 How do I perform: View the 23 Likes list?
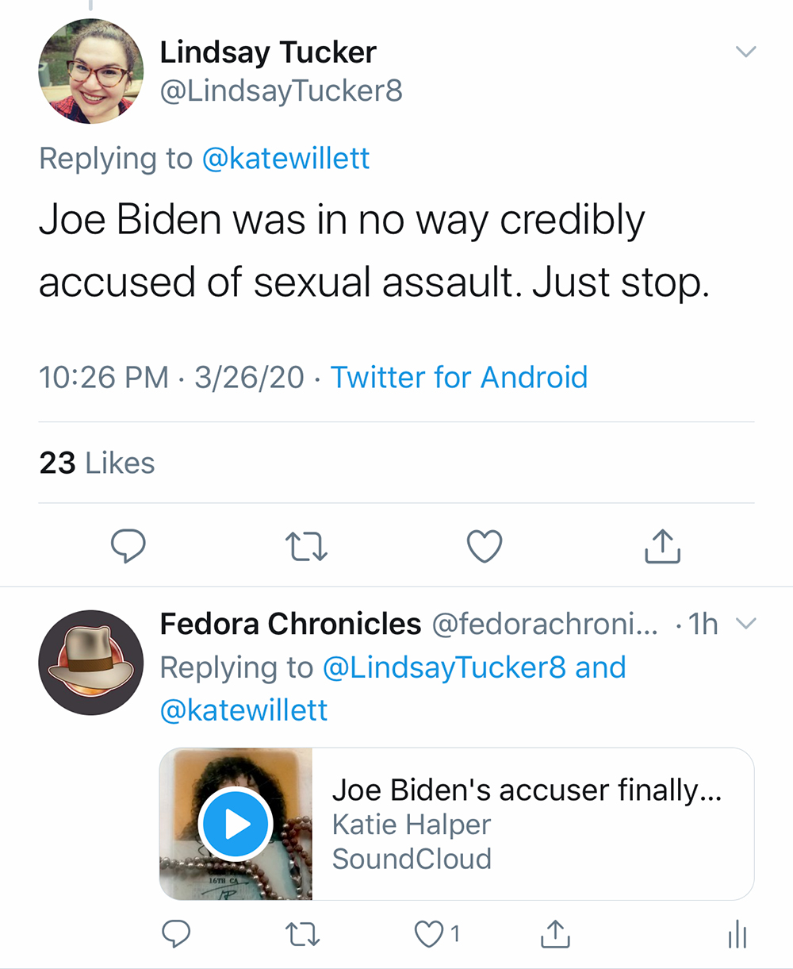[97, 463]
